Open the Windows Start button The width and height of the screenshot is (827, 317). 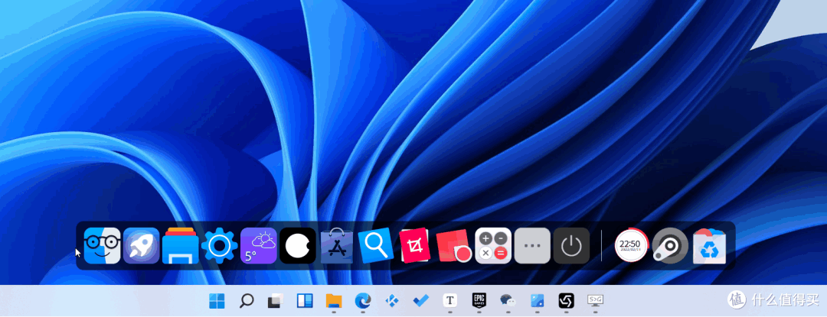pyautogui.click(x=217, y=301)
